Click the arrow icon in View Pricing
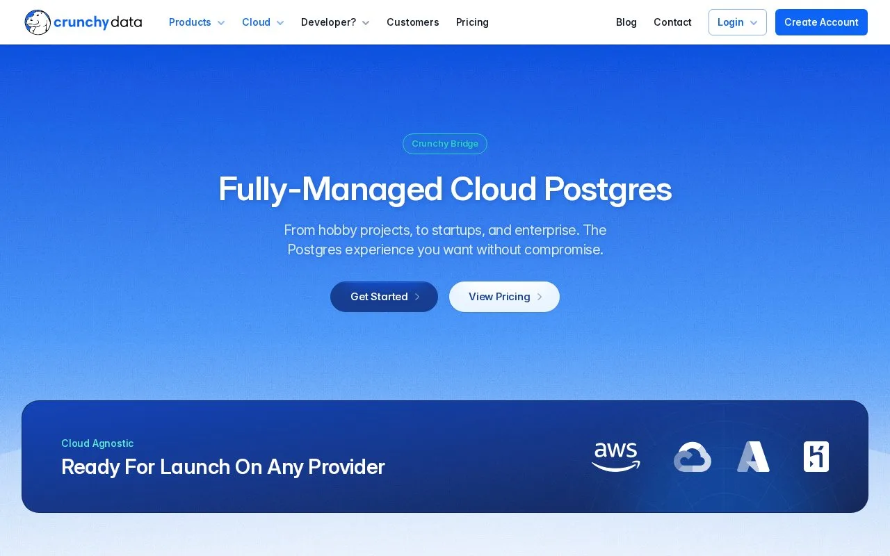890x556 pixels. [540, 297]
